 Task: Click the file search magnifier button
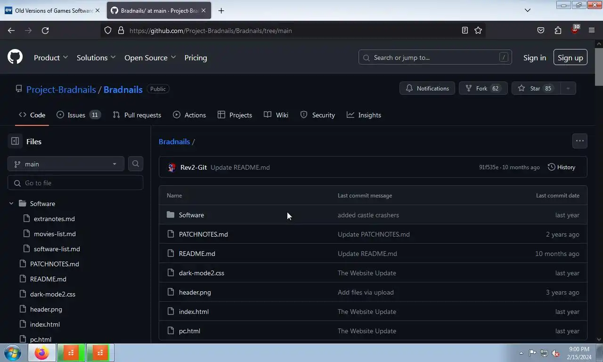pyautogui.click(x=136, y=164)
